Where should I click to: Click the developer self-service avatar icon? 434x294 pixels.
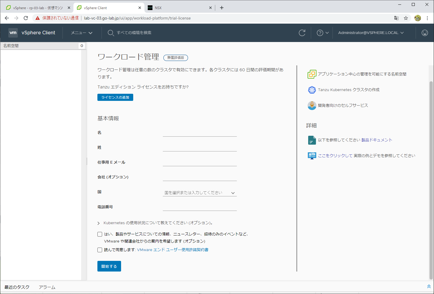[x=312, y=106]
